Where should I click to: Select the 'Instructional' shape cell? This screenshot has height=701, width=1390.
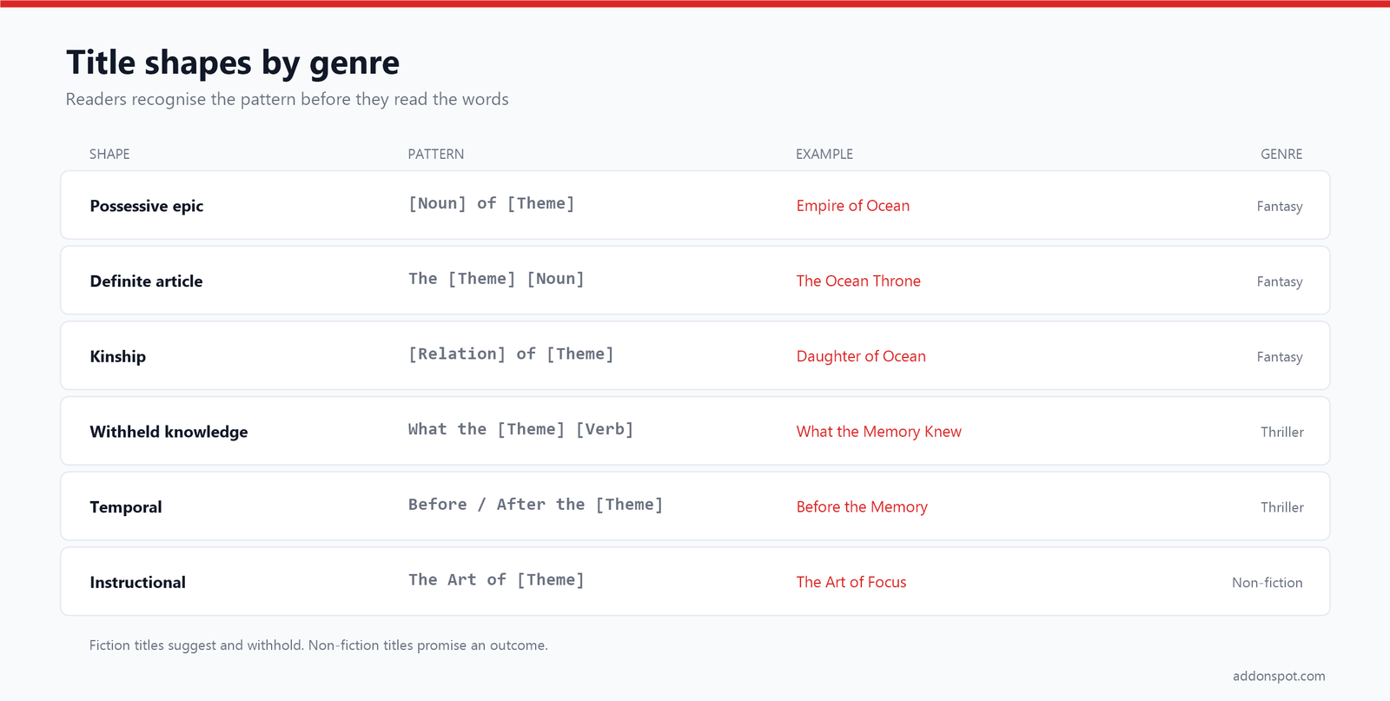point(138,583)
